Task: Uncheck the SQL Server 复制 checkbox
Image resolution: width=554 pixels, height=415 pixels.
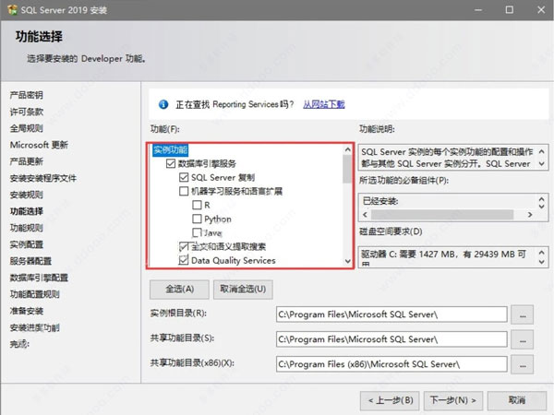Action: click(x=184, y=177)
